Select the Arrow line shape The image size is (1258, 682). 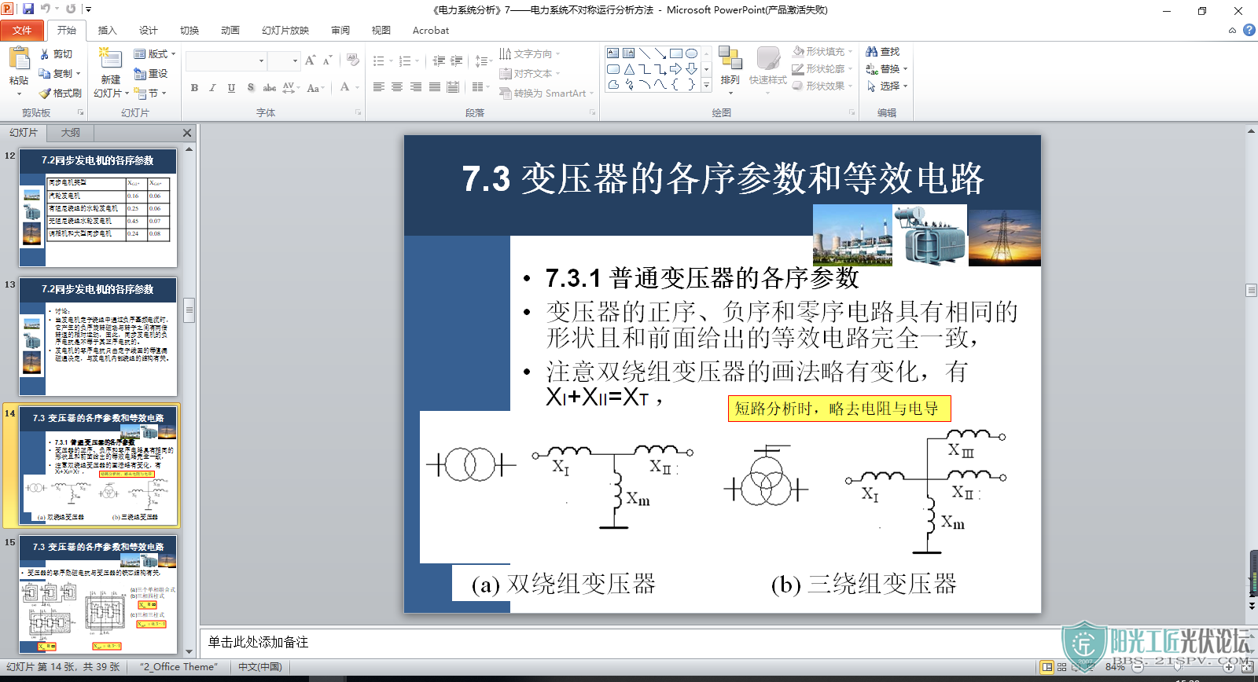point(660,53)
